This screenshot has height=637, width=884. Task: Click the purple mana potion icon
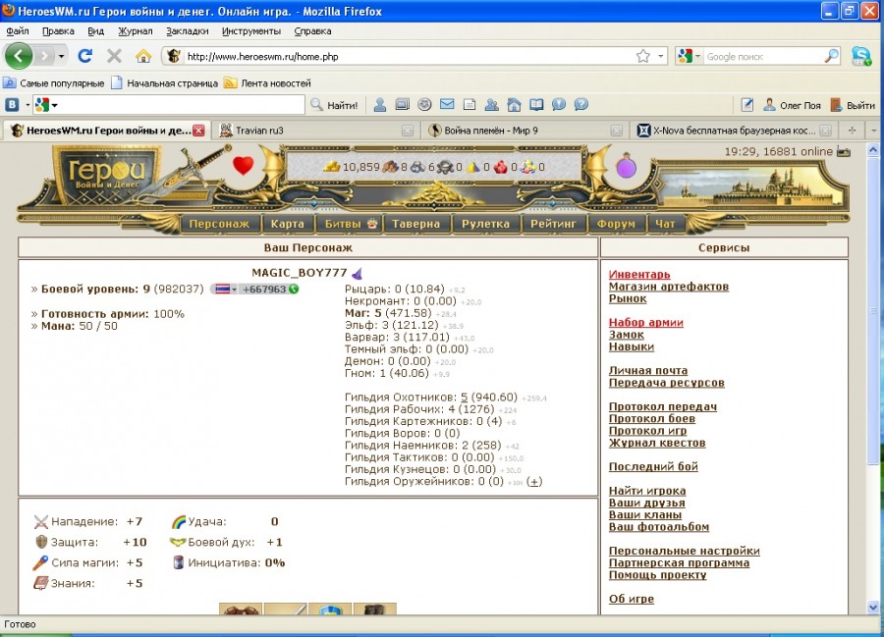coord(627,166)
